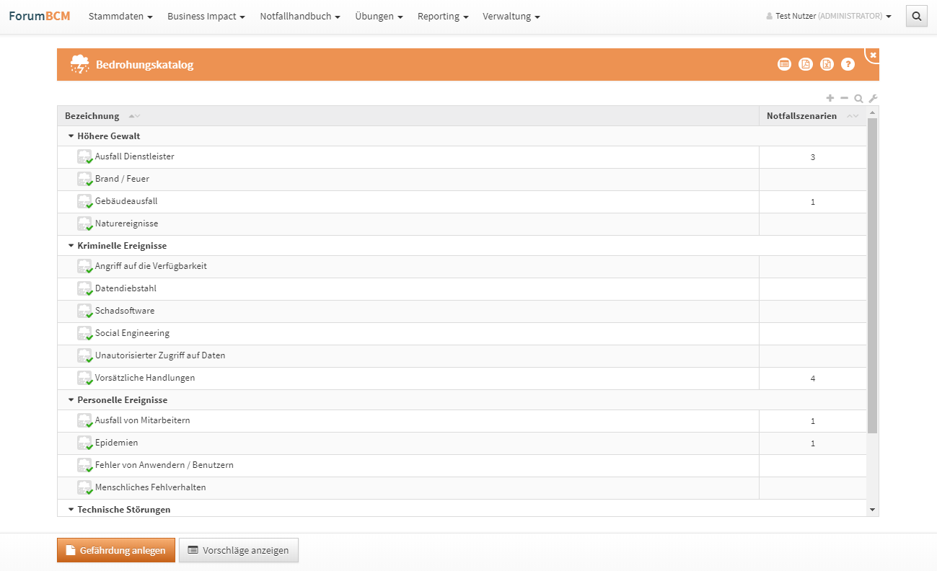The height and width of the screenshot is (571, 937).
Task: Collapse the Personelle Ereignisse group
Action: pyautogui.click(x=71, y=400)
